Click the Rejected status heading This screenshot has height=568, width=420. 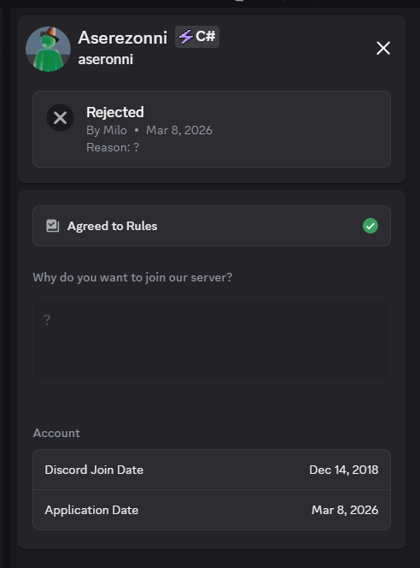point(115,112)
